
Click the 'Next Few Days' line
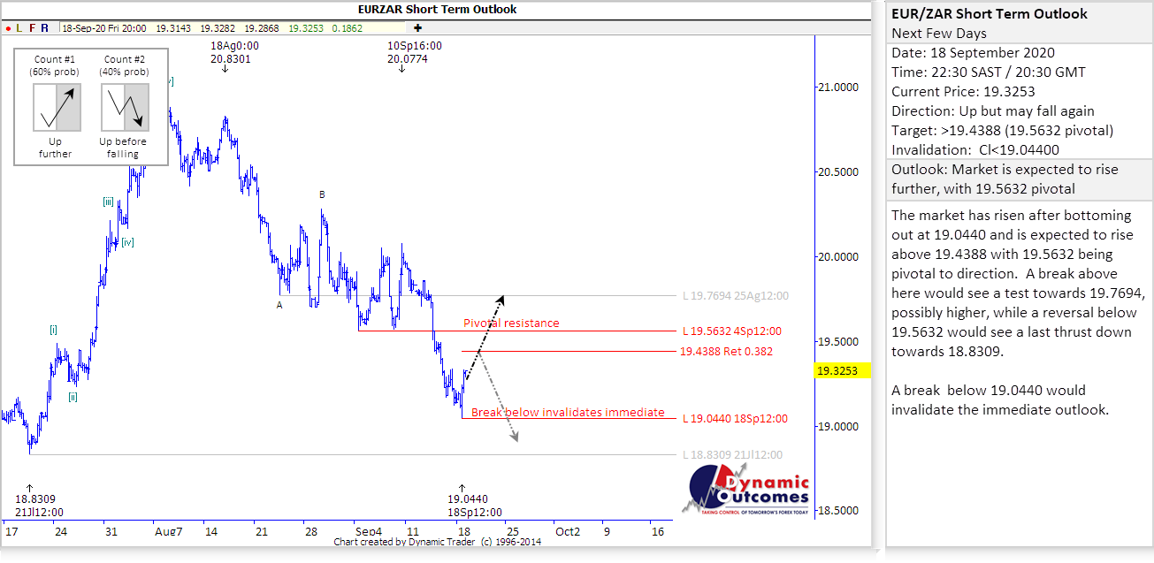937,34
